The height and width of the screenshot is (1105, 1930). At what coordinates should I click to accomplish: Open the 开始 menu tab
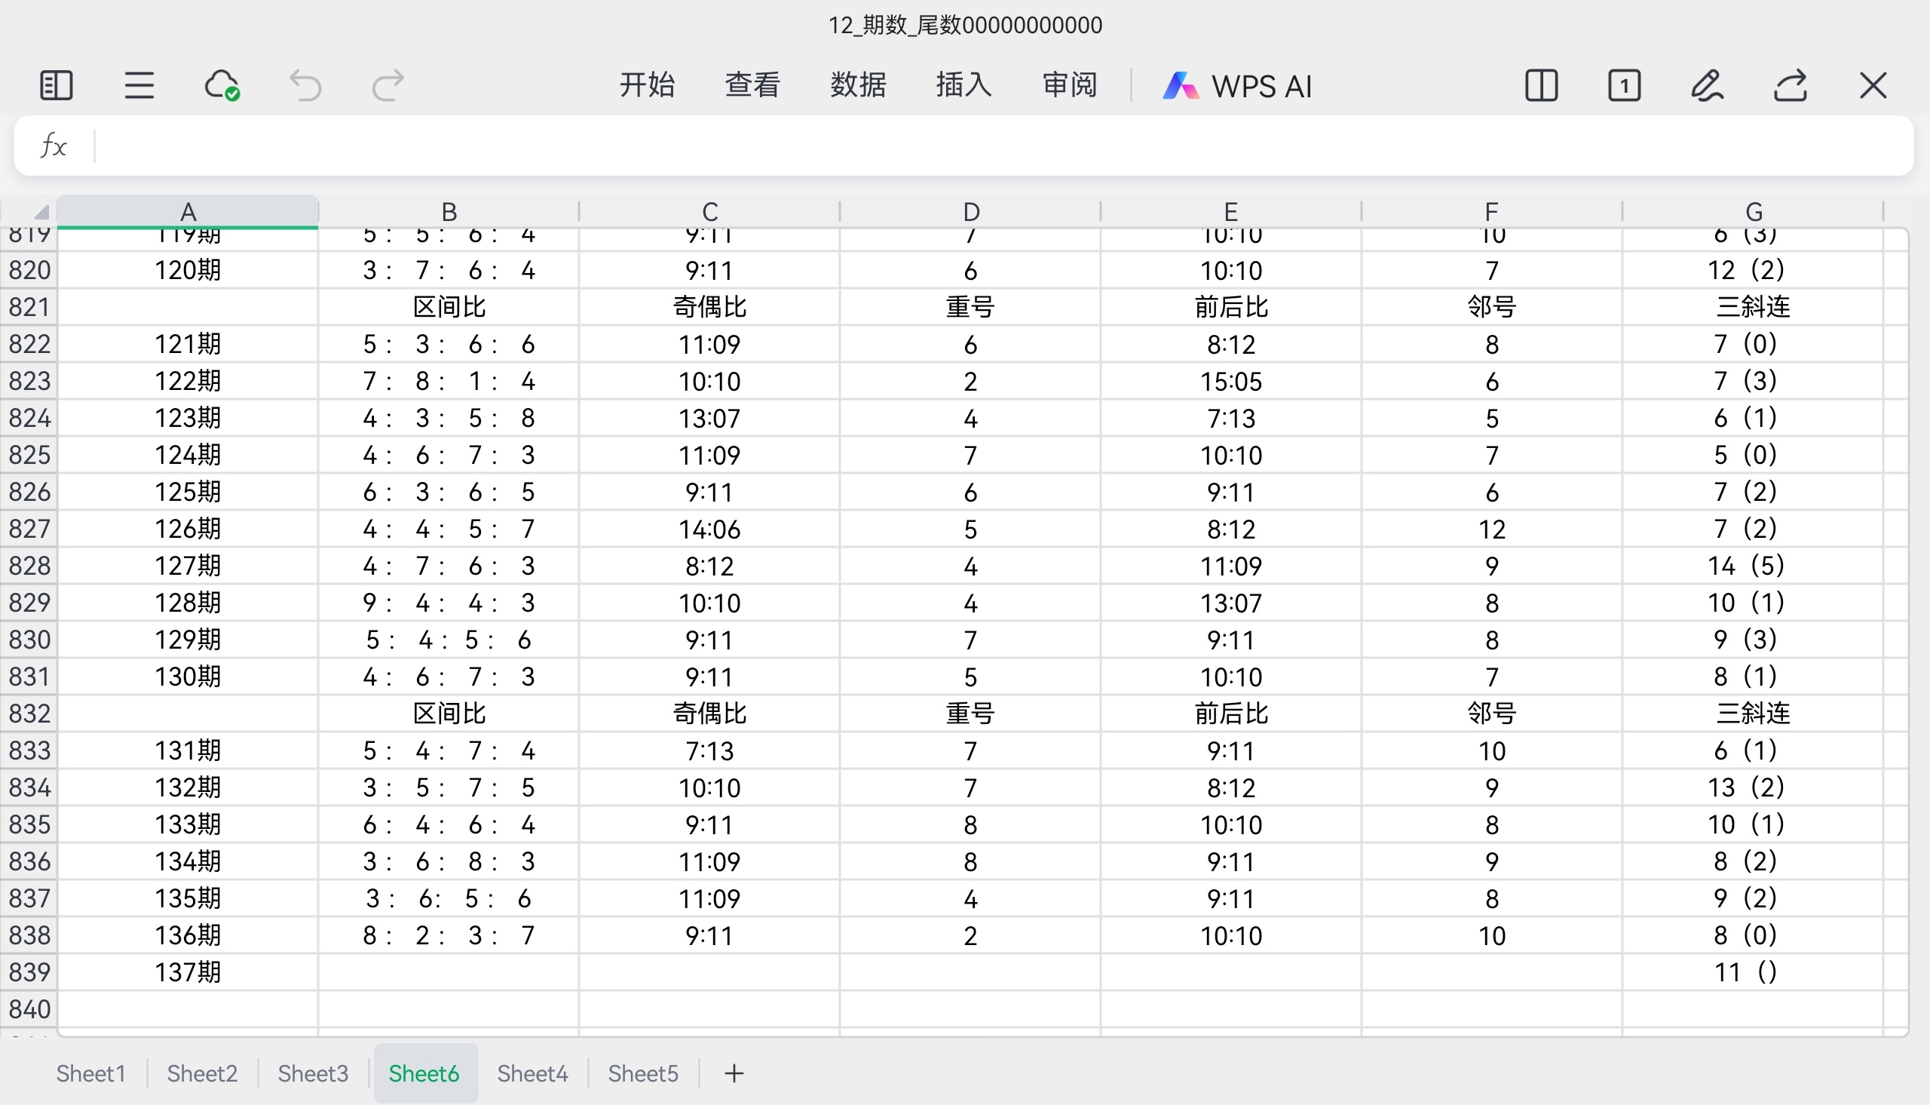[x=646, y=85]
